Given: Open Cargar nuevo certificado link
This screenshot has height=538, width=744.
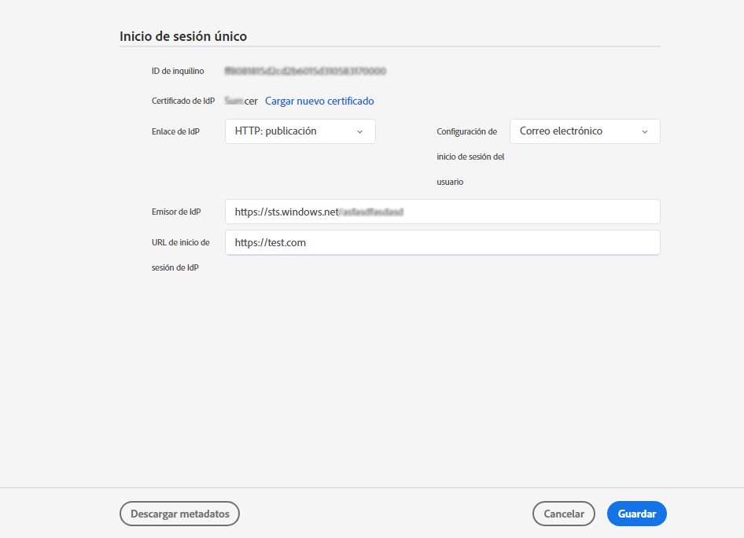Looking at the screenshot, I should (x=319, y=101).
